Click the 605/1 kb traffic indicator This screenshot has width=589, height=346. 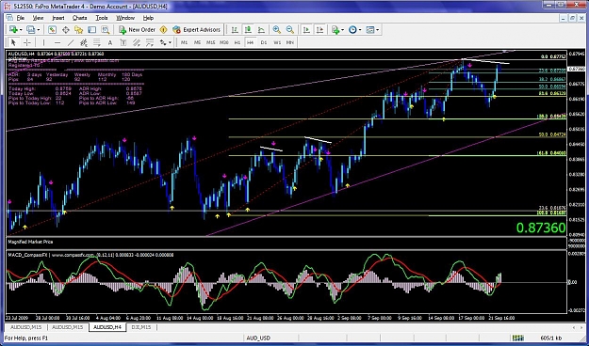(x=551, y=338)
